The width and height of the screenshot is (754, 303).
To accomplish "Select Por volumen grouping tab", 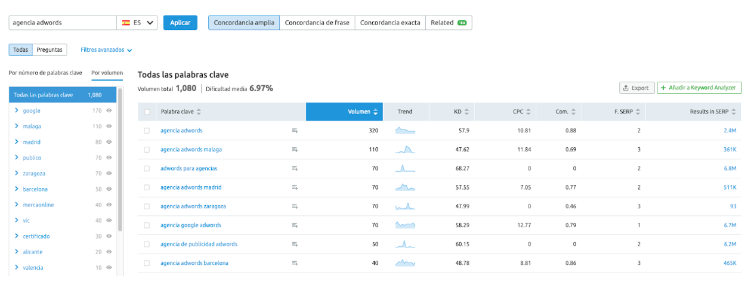I will click(x=107, y=73).
